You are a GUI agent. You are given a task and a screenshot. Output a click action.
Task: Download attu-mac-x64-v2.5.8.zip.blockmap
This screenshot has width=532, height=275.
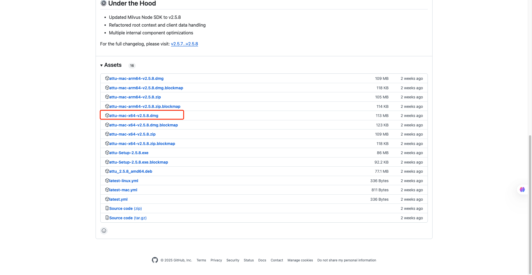pyautogui.click(x=142, y=144)
